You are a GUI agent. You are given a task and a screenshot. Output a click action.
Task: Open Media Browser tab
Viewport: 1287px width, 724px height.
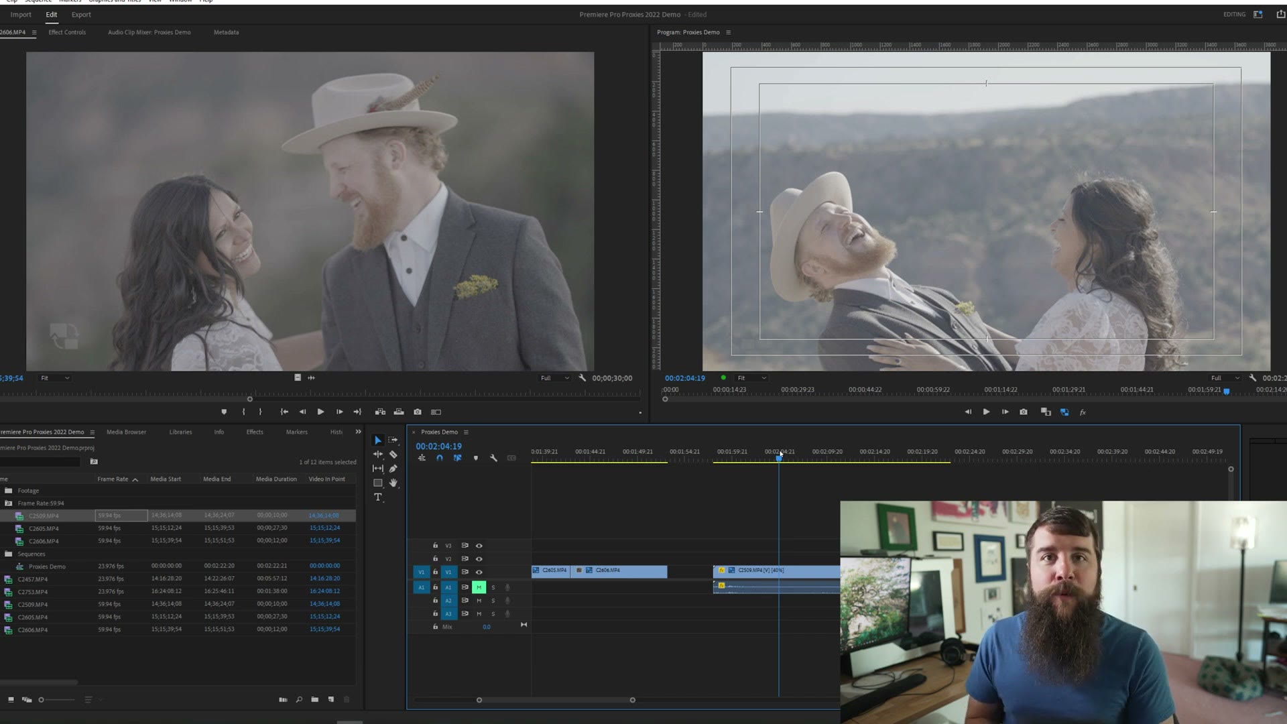point(126,432)
